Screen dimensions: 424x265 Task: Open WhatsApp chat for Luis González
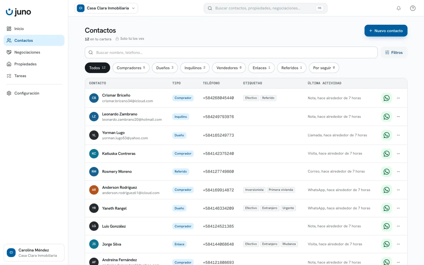[x=386, y=226]
